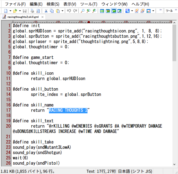
Task: Click the Copy icon in toolbar
Action: pyautogui.click(x=52, y=11)
